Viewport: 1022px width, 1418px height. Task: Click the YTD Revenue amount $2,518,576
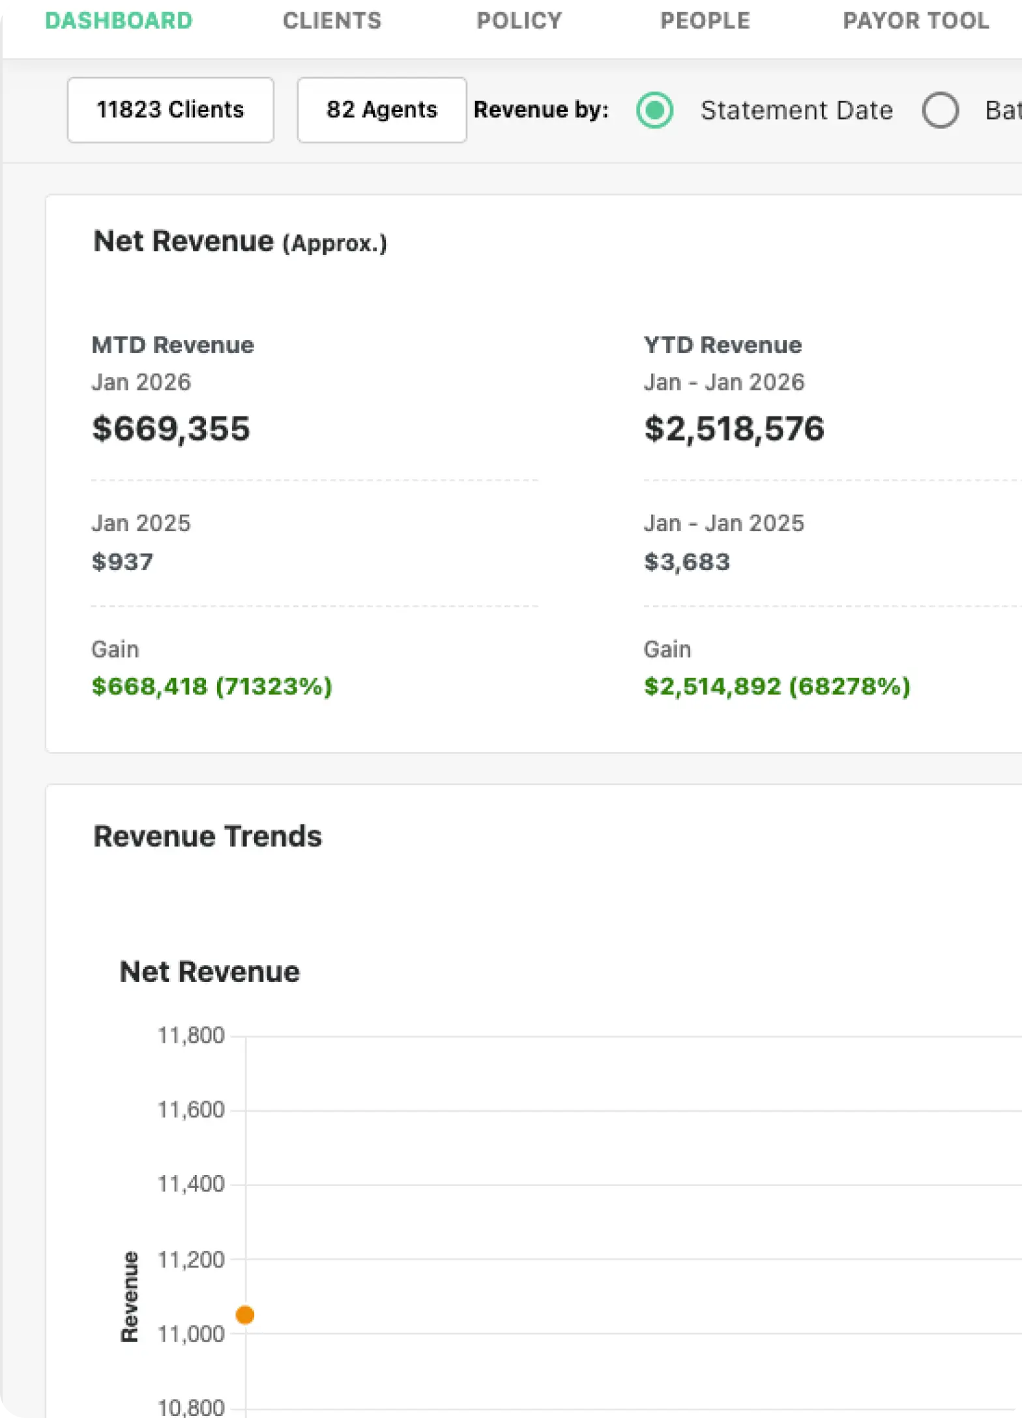coord(734,429)
